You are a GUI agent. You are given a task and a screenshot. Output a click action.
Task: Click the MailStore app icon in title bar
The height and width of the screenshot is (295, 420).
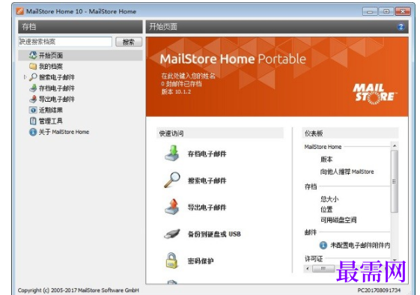tap(20, 11)
